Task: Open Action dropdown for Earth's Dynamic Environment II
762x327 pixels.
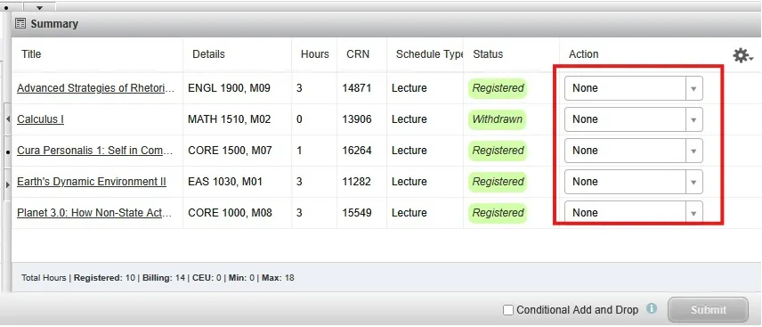Action: tap(633, 182)
